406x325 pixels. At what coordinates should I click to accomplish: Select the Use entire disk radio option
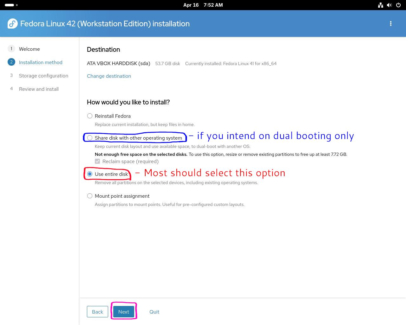pos(90,174)
